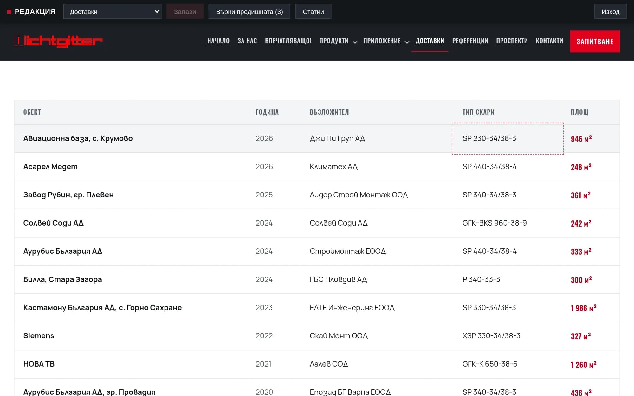
Task: Click the ОБЕКТ column header
Action: pos(32,112)
